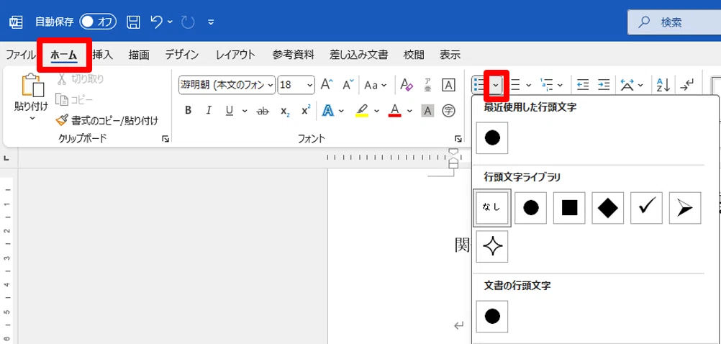Apply the red font color
This screenshot has width=721, height=344.
395,110
